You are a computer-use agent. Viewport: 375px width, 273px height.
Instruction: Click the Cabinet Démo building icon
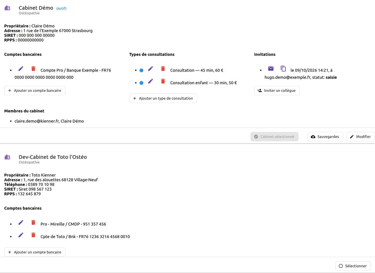(x=7, y=8)
